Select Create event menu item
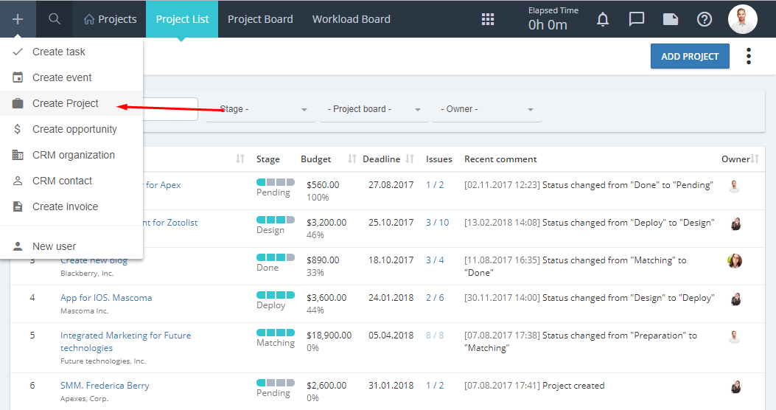Viewport: 776px width, 410px height. (x=71, y=77)
